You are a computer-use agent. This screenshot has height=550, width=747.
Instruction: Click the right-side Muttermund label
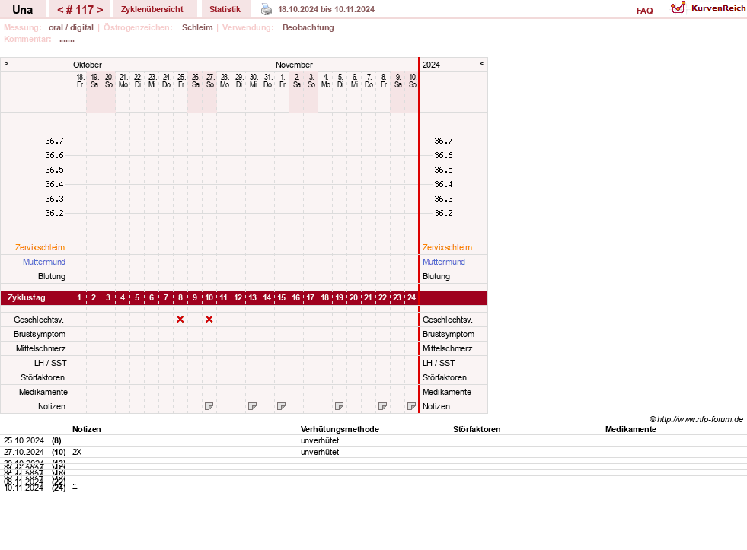click(443, 262)
